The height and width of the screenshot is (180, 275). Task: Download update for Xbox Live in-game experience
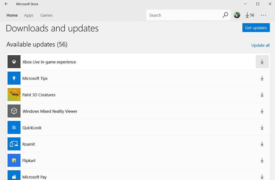[x=262, y=62]
